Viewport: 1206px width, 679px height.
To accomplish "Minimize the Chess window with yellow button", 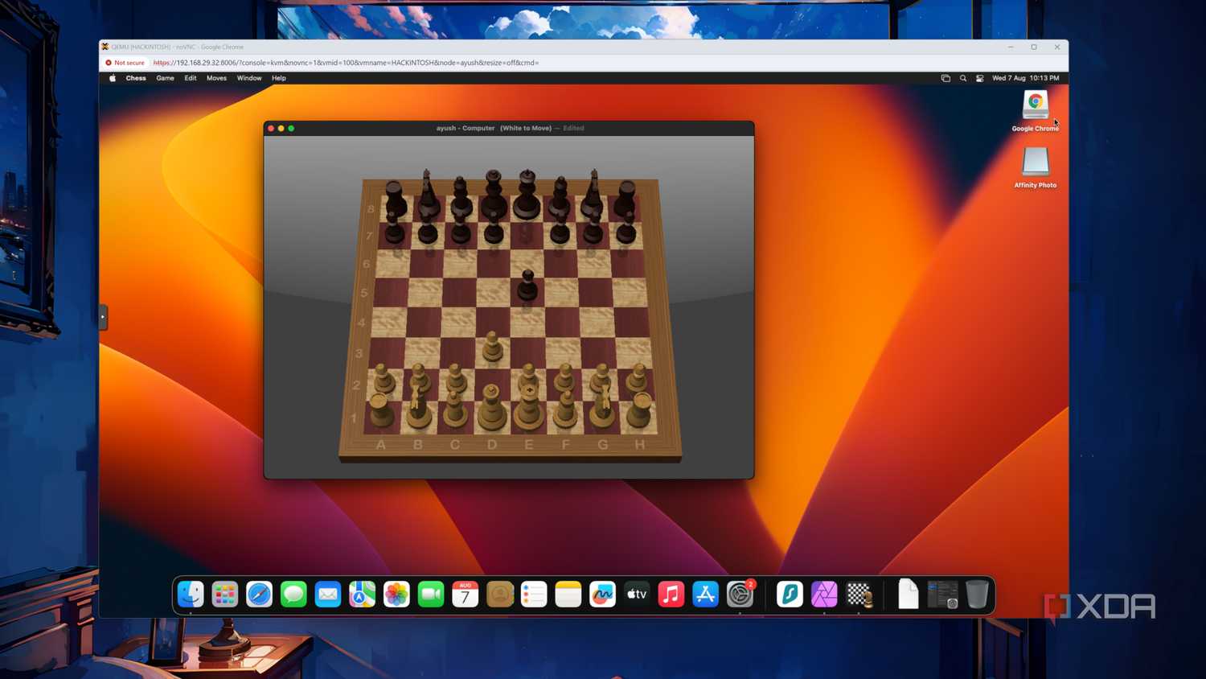I will pyautogui.click(x=281, y=128).
